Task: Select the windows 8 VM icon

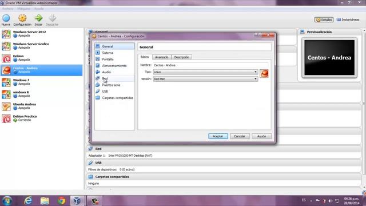Action: click(x=6, y=94)
